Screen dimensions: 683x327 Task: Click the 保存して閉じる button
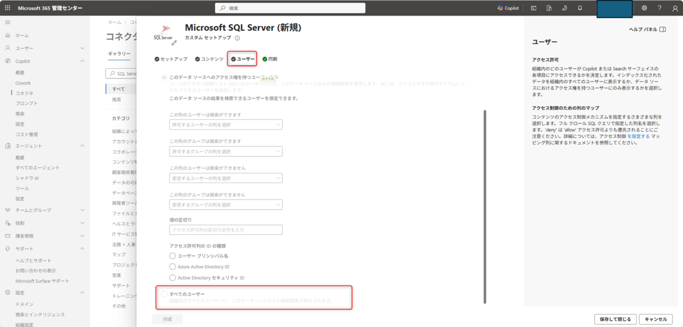pos(615,319)
